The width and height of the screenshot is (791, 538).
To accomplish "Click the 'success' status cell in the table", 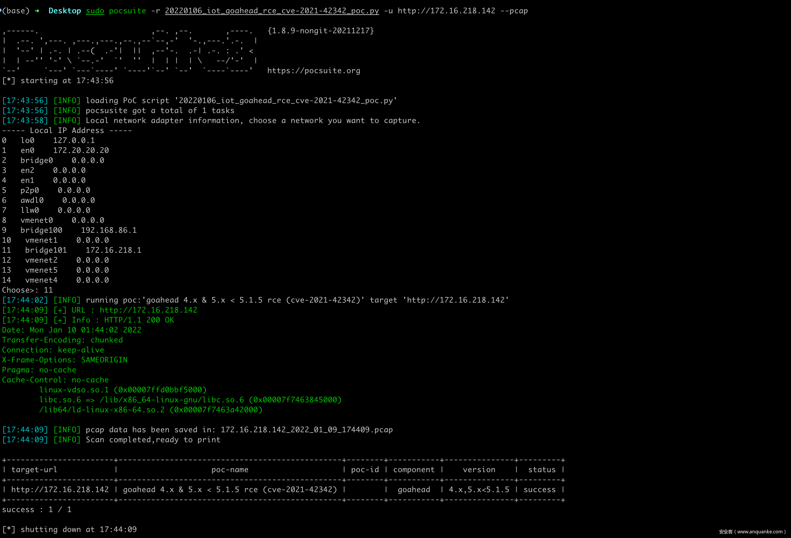I will click(539, 490).
